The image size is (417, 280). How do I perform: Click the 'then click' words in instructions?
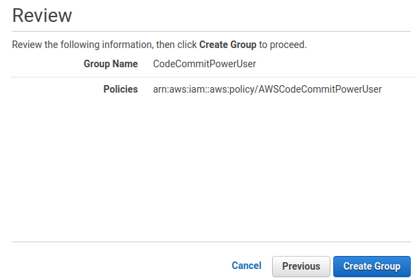tap(177, 45)
